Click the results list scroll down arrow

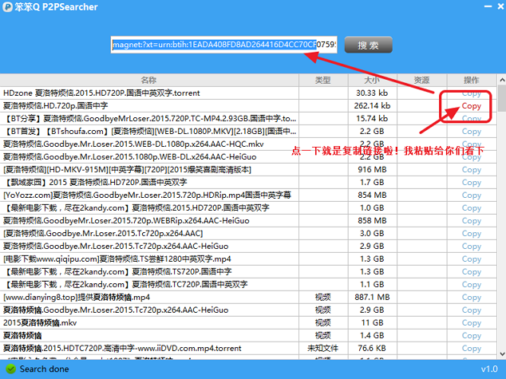pyautogui.click(x=502, y=353)
